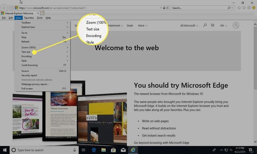
Task: Click the refresh icon in address bar
Action: [167, 8]
